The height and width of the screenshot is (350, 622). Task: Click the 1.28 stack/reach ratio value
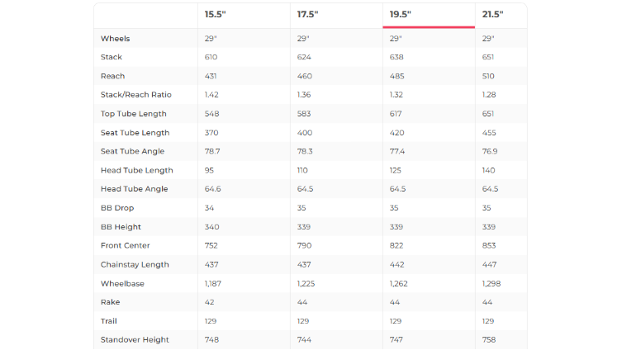[490, 95]
